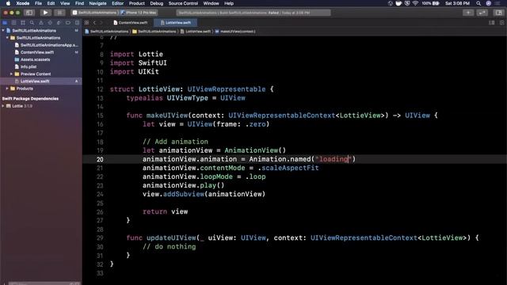Click LottieView.swift breadcrumb in jump bar
507x285 pixels.
[x=196, y=32]
